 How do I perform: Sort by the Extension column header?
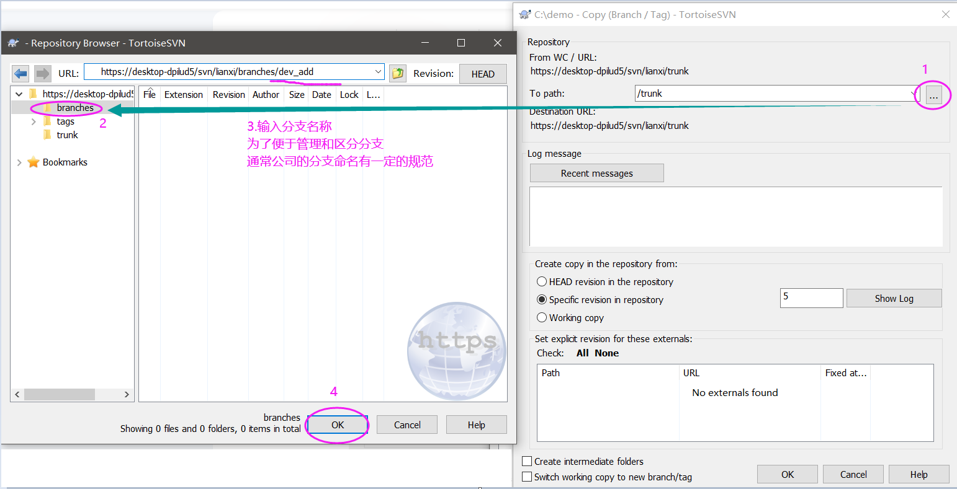pos(184,95)
